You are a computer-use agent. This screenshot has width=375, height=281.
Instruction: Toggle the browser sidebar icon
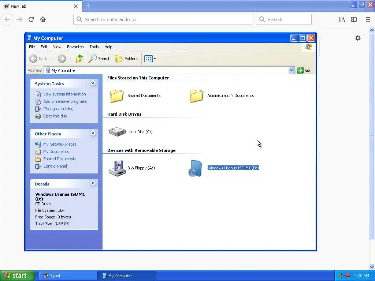pyautogui.click(x=354, y=19)
